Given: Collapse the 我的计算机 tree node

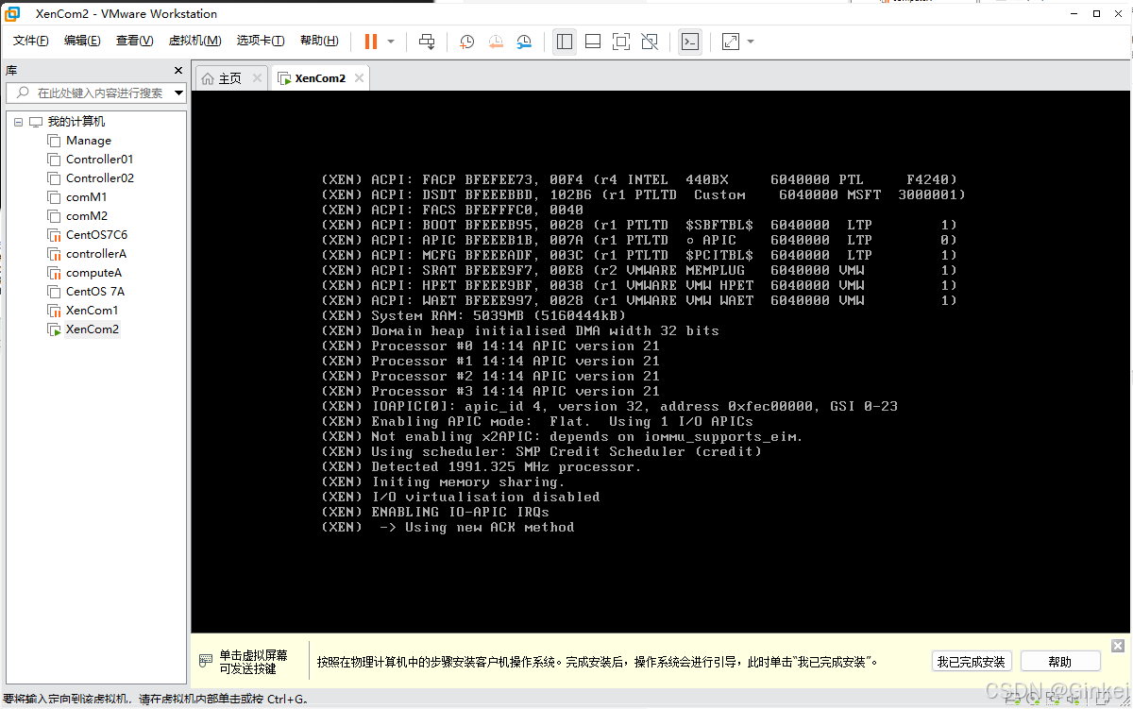Looking at the screenshot, I should tap(18, 122).
